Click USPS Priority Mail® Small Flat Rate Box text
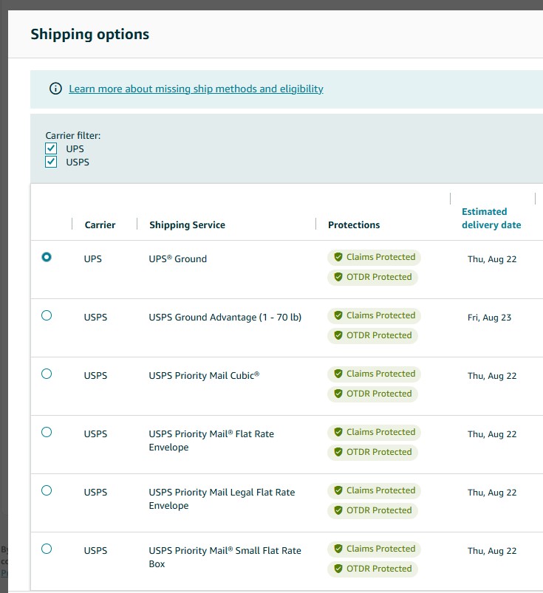543x593 pixels. [x=225, y=557]
